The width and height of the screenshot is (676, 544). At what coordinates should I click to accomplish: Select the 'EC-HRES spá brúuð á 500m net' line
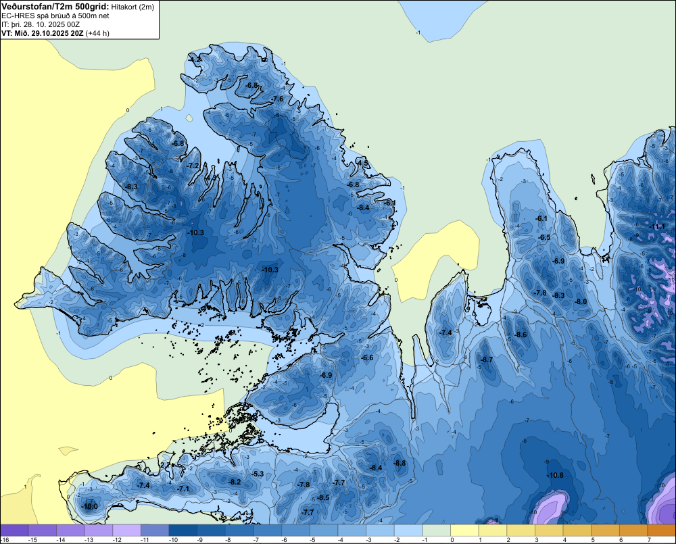pyautogui.click(x=55, y=16)
